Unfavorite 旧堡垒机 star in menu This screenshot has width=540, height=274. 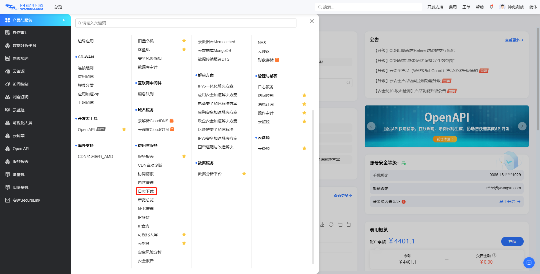click(184, 41)
